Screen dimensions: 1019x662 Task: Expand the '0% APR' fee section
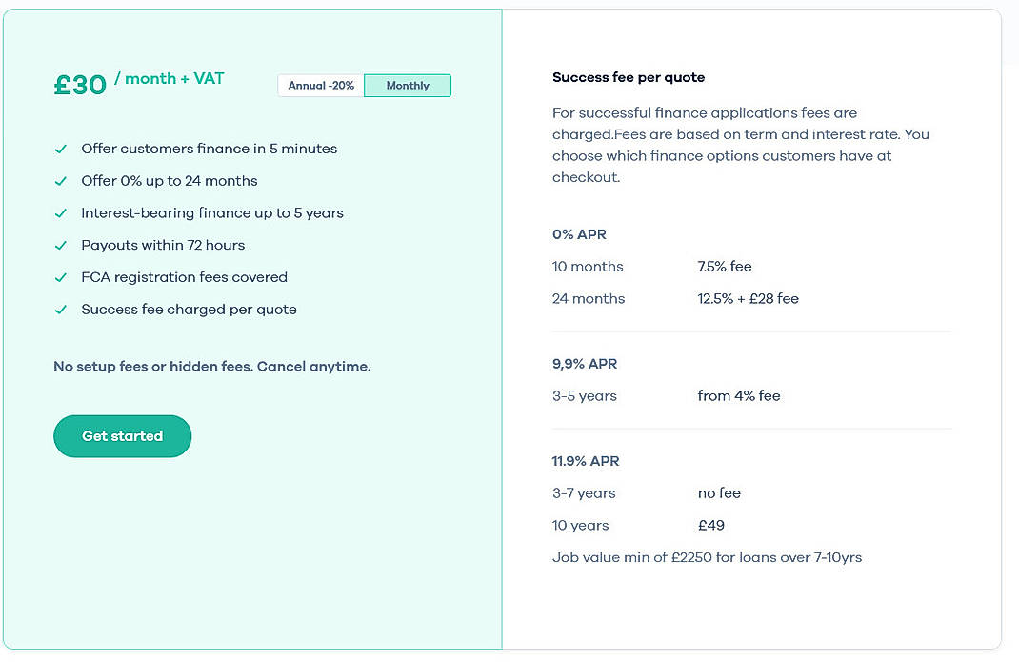[579, 234]
